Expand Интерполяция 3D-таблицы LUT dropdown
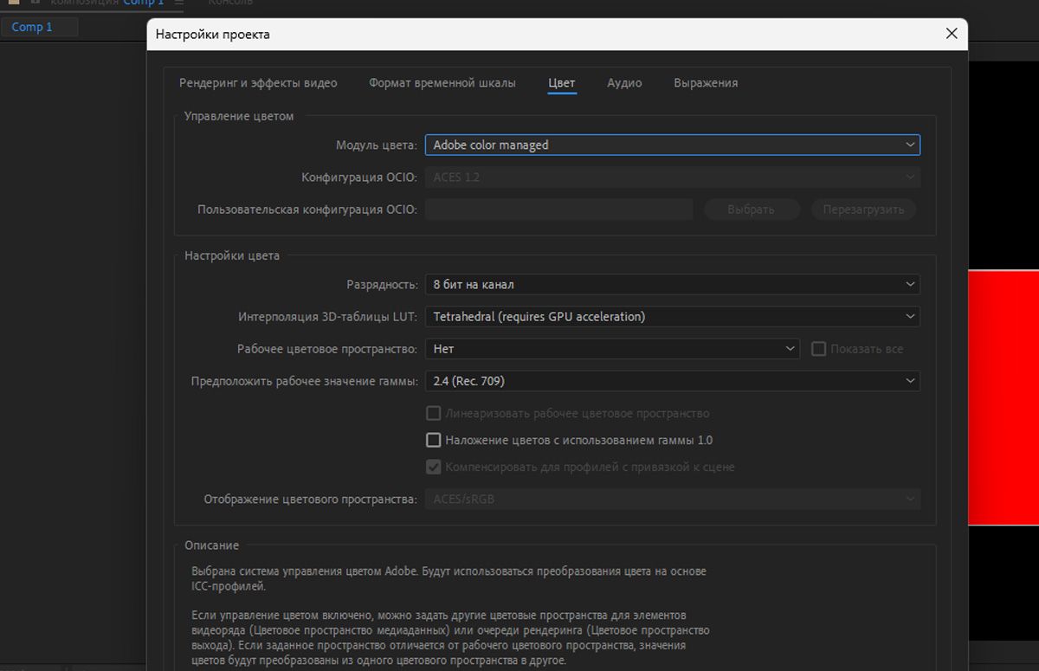Viewport: 1039px width, 671px height. (x=673, y=317)
